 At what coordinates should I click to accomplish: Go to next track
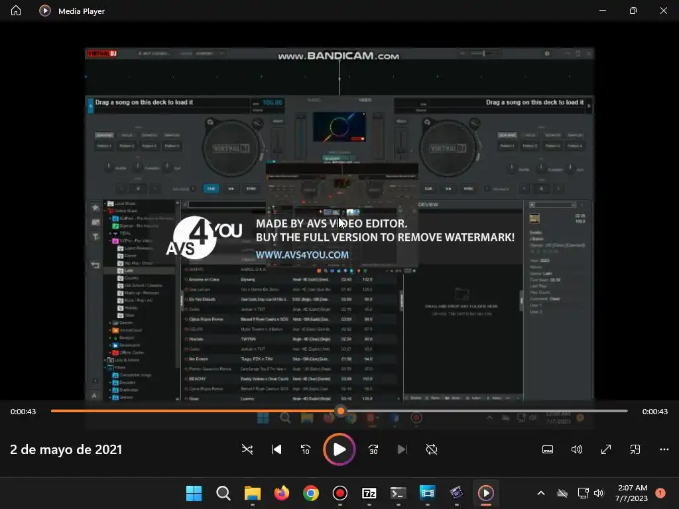click(402, 449)
